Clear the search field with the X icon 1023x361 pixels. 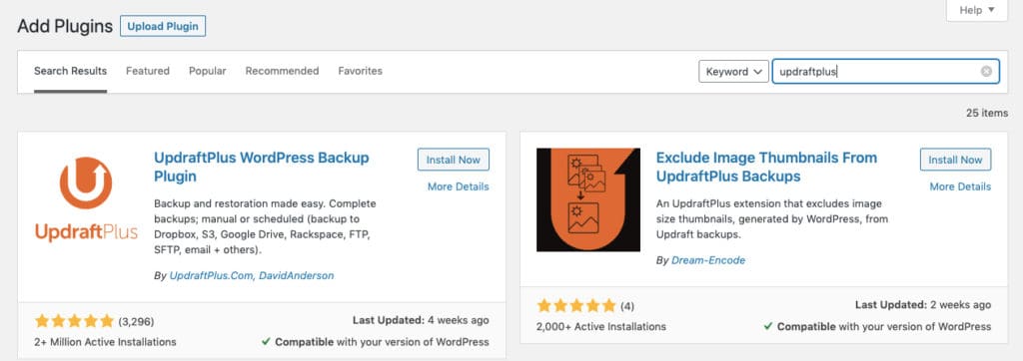(986, 72)
